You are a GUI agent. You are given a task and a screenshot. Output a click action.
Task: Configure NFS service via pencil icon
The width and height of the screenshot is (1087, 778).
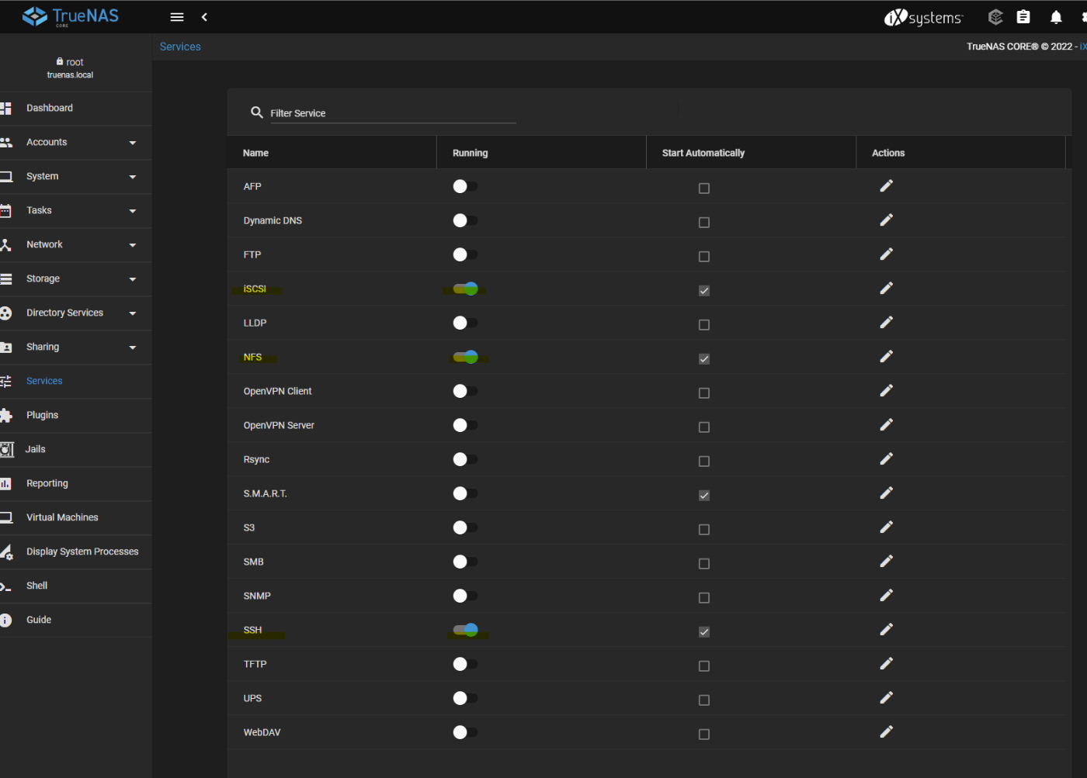coord(887,357)
